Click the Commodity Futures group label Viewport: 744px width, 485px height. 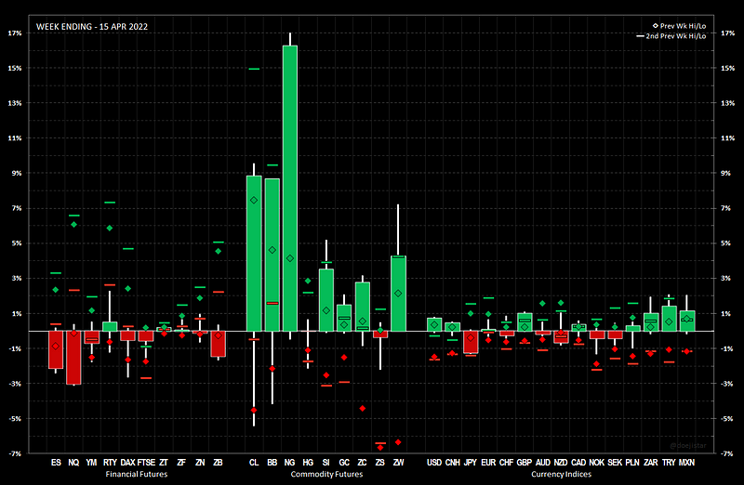[x=325, y=474]
